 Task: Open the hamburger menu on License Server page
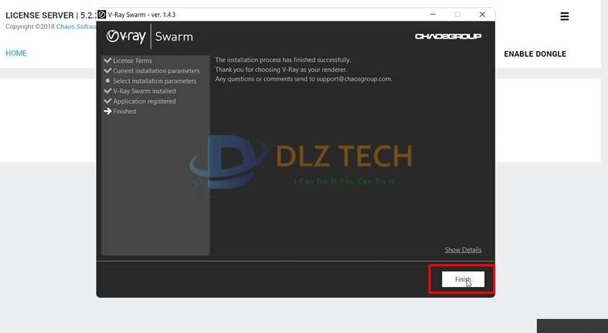point(564,16)
